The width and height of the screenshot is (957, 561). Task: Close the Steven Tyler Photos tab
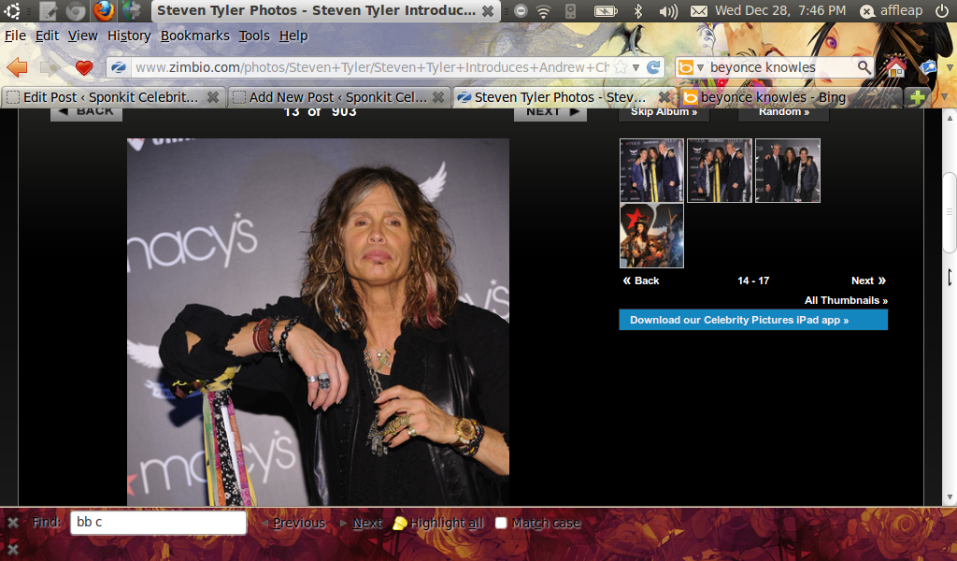[x=664, y=97]
